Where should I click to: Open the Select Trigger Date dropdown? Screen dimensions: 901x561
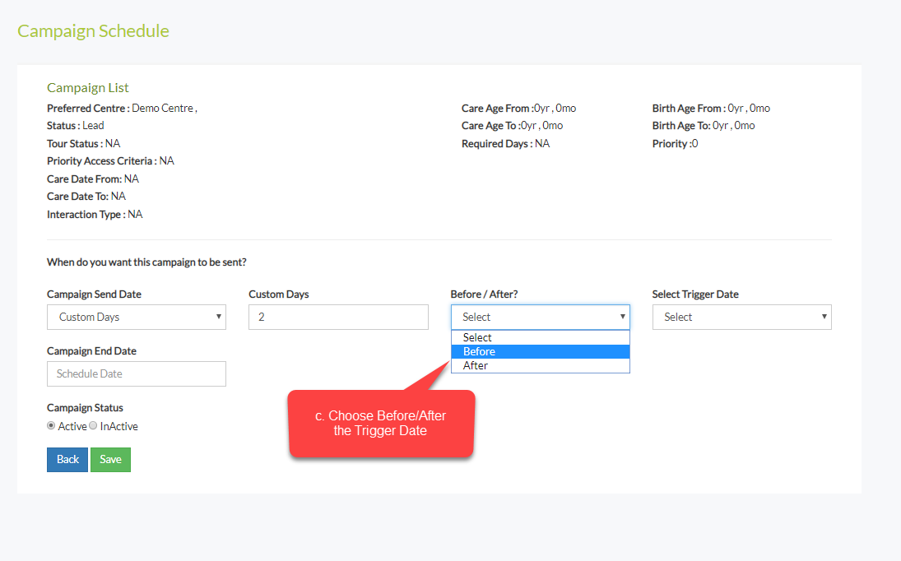[742, 317]
